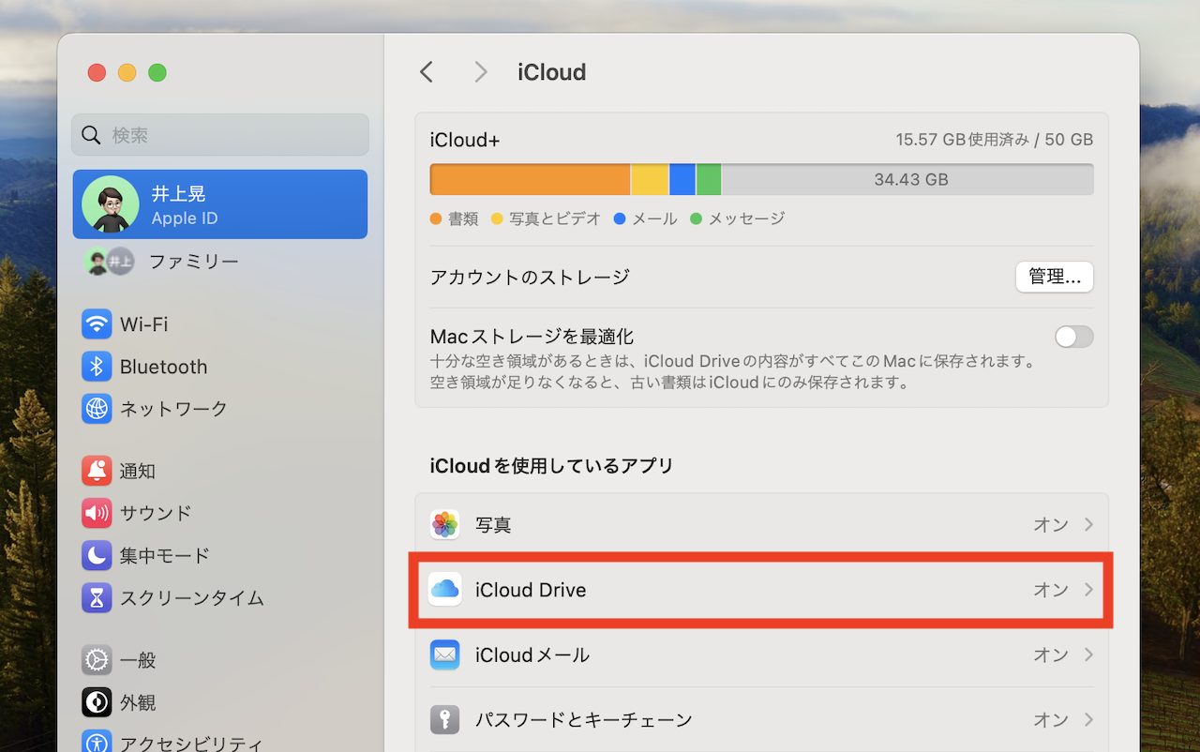Screen dimensions: 1200x752
Task: Click 15.57 GB使用済み / 50 GB text
Action: coord(995,140)
